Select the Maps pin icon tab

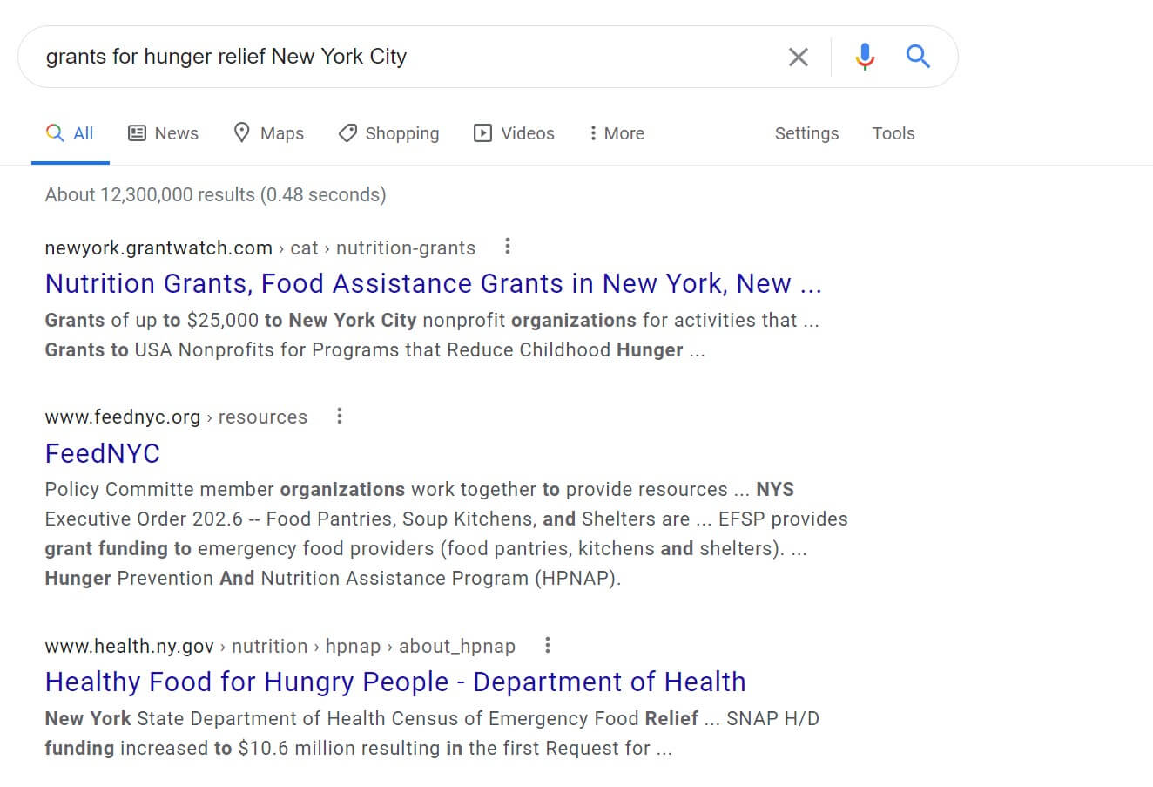(269, 133)
